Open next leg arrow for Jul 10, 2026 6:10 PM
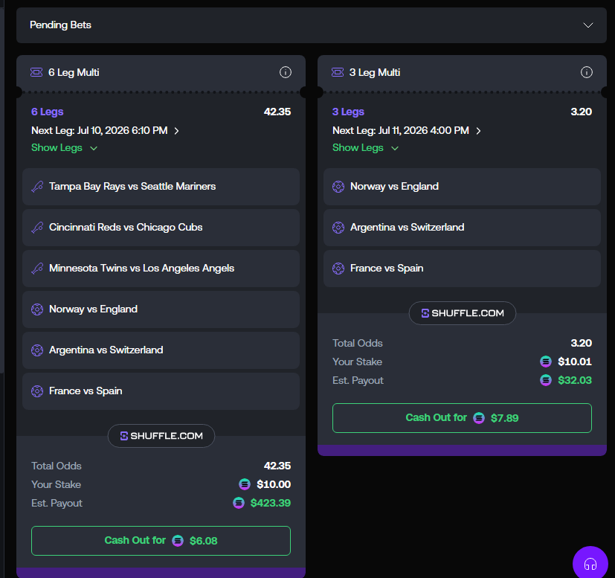 point(176,131)
